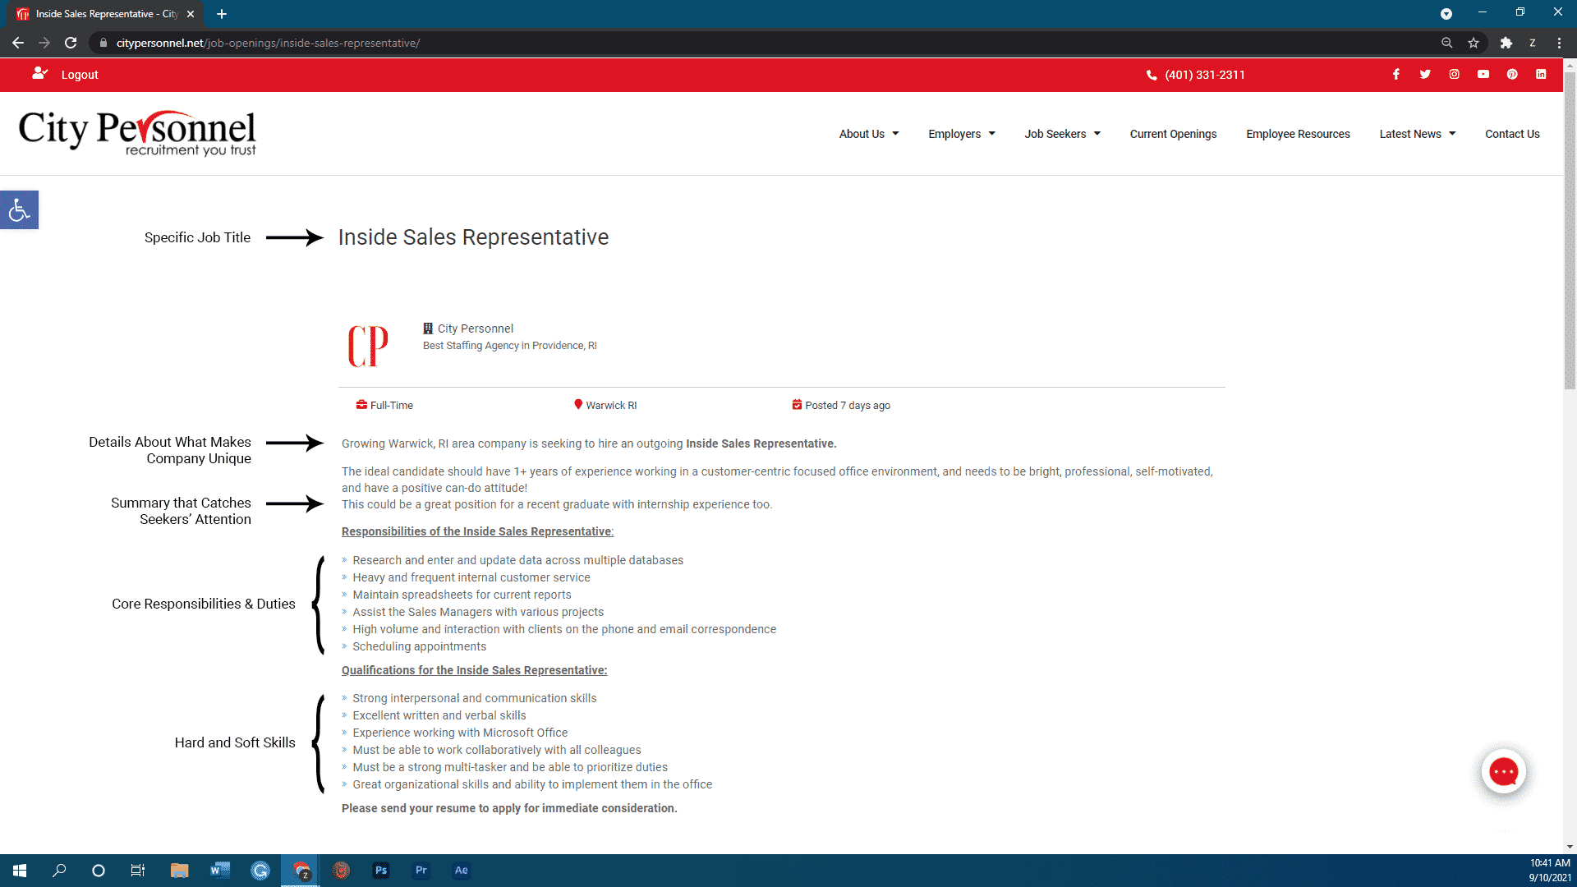This screenshot has height=887, width=1577.
Task: Bookmark page with the star icon
Action: pyautogui.click(x=1474, y=43)
